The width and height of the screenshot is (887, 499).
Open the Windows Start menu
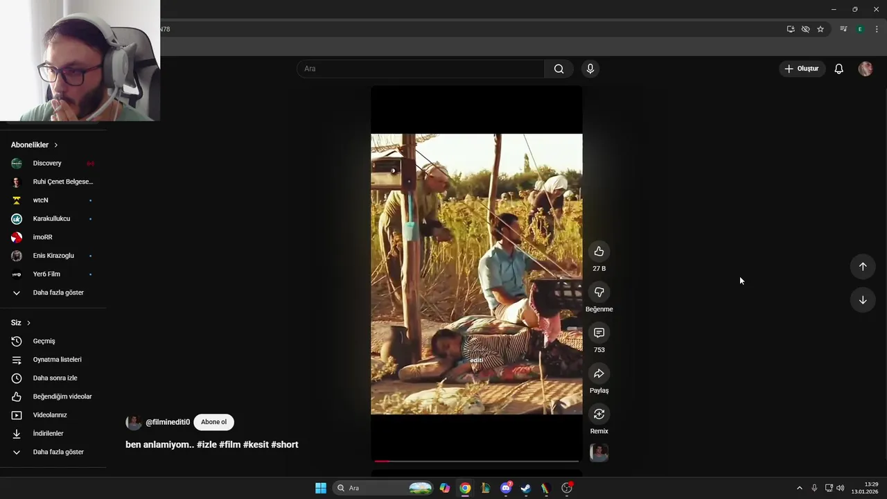click(321, 488)
